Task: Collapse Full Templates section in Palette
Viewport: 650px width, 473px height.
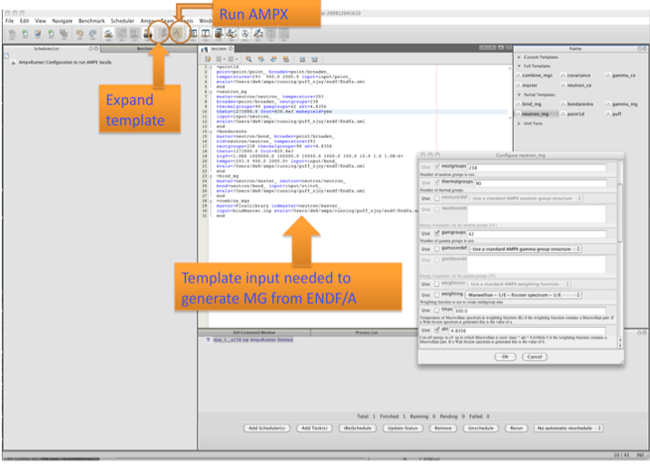Action: tap(519, 66)
